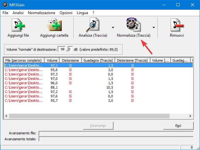The height and width of the screenshot is (150, 200).
Task: Click the target volume decimal field 0
Action: point(70,49)
